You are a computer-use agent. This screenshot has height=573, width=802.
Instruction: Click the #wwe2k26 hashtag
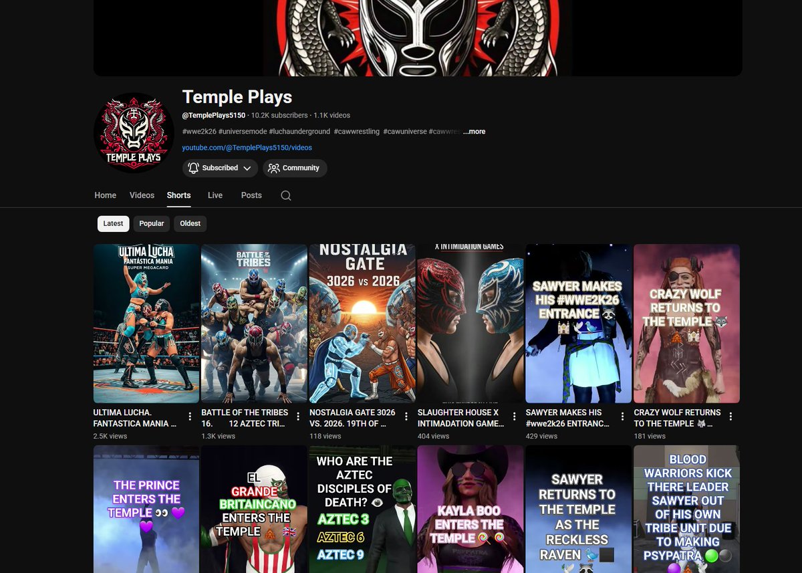tap(198, 132)
